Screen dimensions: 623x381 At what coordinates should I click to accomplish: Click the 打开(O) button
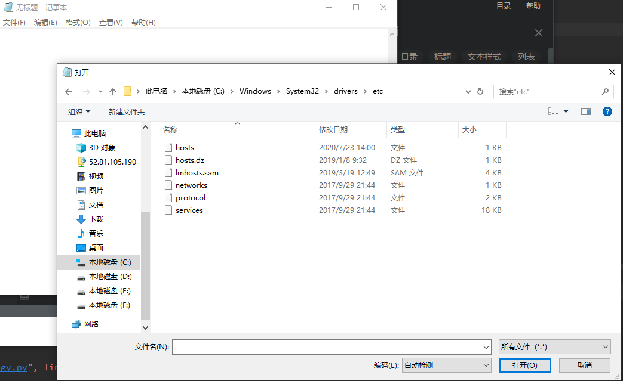pyautogui.click(x=525, y=365)
